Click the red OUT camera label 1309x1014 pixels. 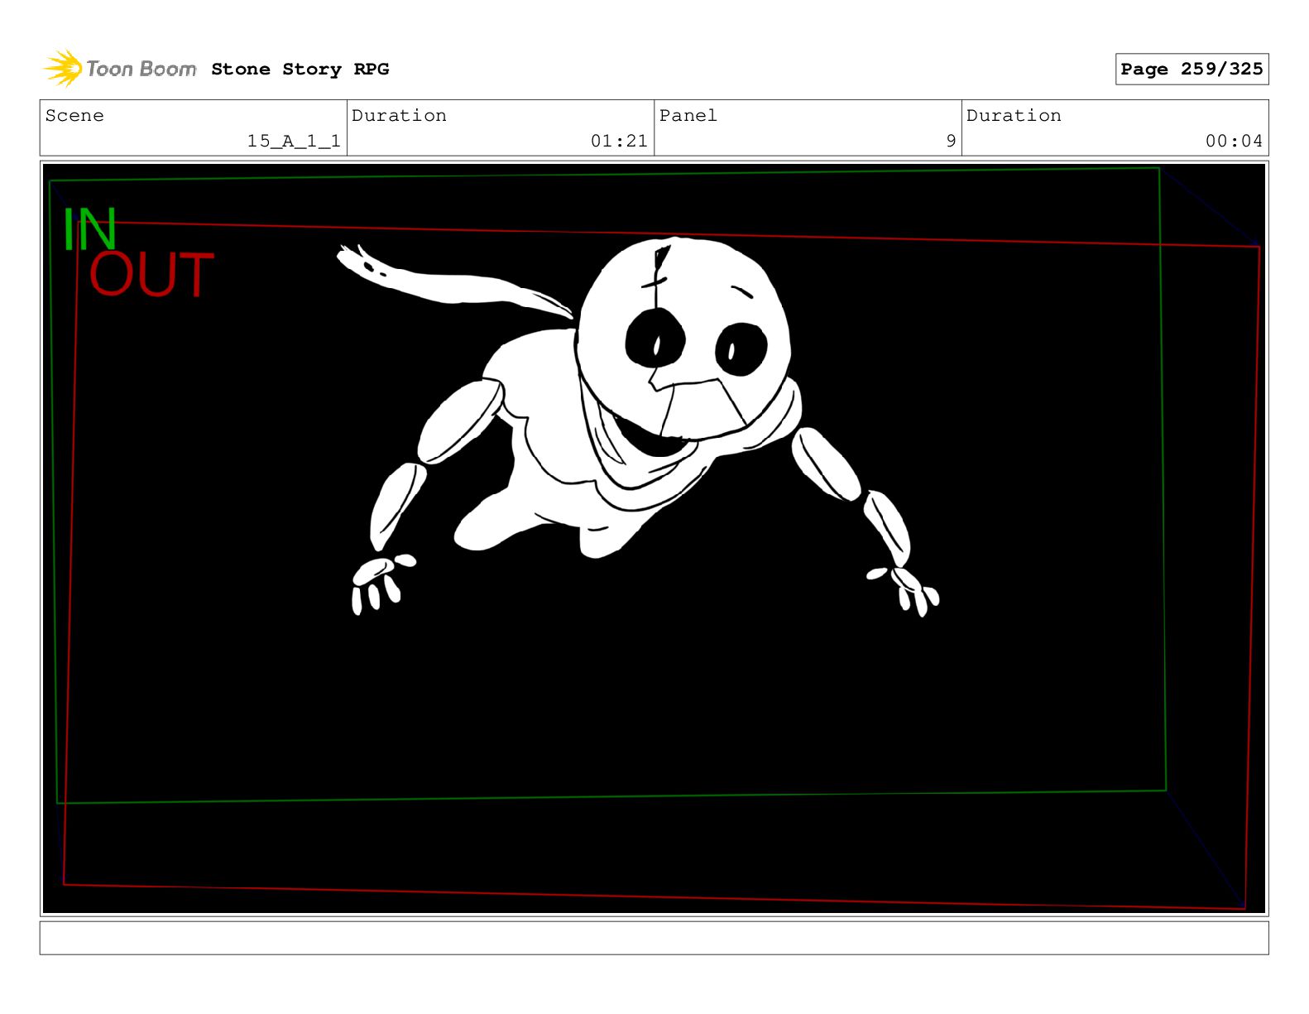(x=151, y=276)
